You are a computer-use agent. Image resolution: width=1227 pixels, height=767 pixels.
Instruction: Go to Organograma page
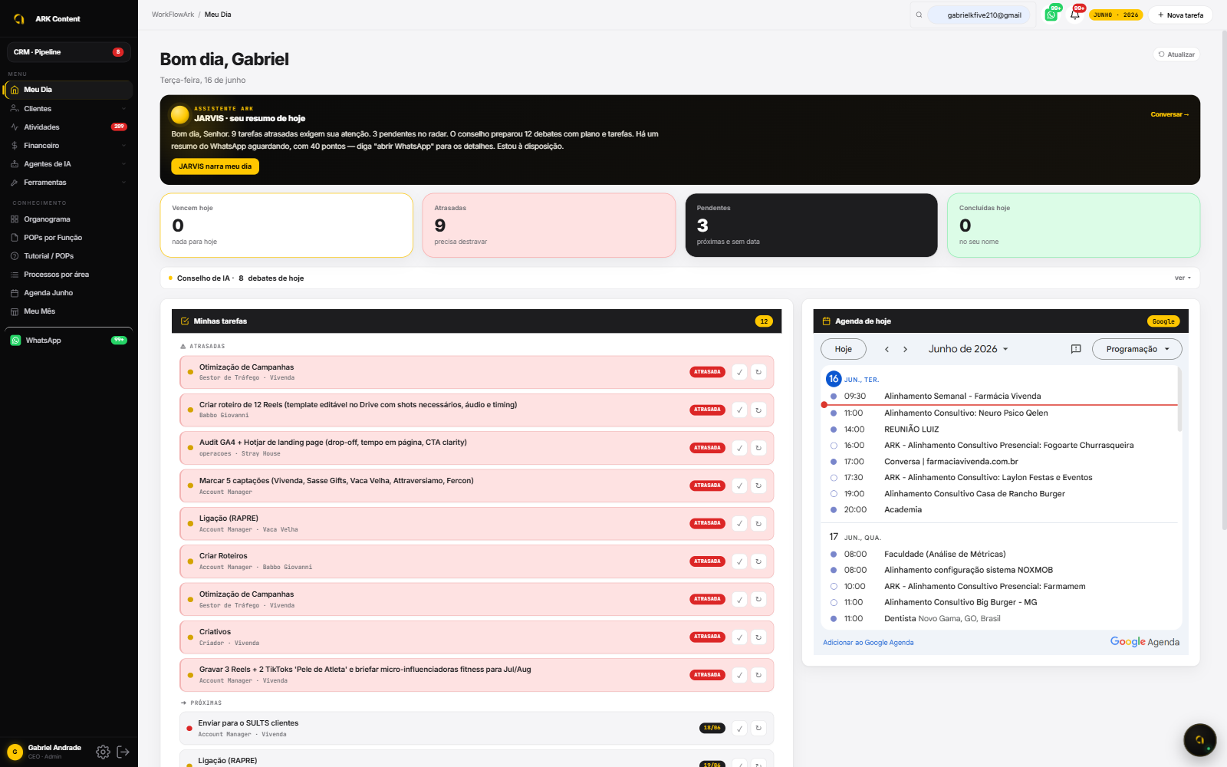coord(69,219)
